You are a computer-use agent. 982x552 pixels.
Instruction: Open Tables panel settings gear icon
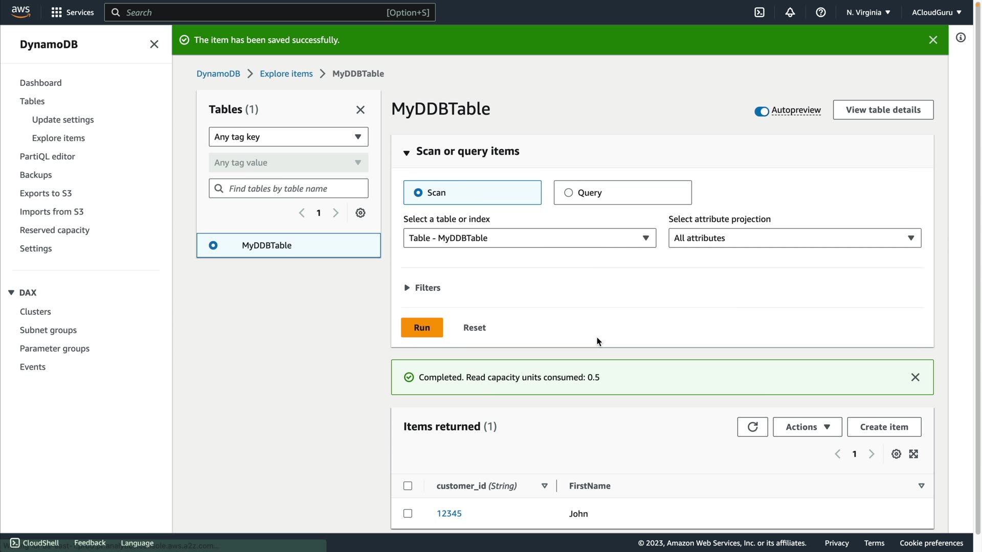pyautogui.click(x=361, y=213)
